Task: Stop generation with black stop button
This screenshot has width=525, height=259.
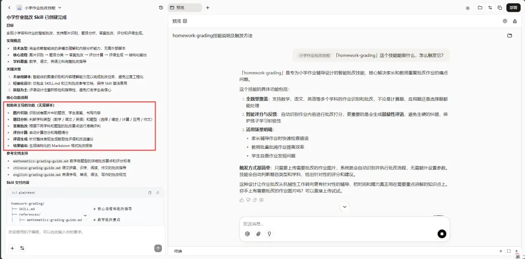Action: [441, 234]
